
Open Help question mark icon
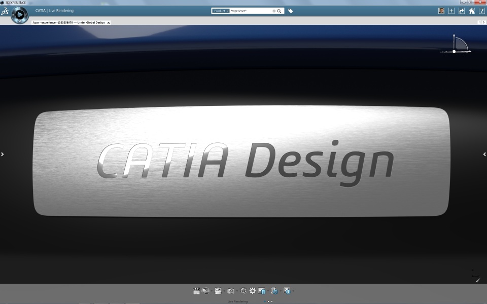click(482, 11)
